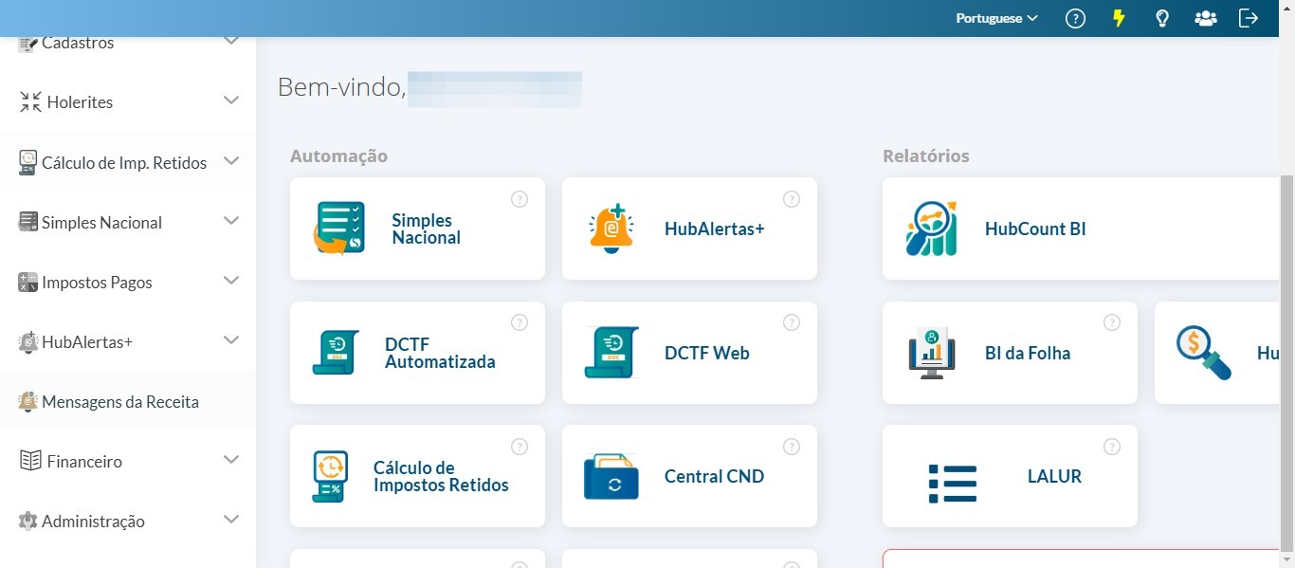Viewport: 1295px width, 568px height.
Task: Click the dollar magnifier icon card
Action: point(1204,353)
